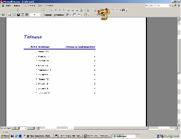
Task: Click the Закрыть button
Action: coord(48,15)
